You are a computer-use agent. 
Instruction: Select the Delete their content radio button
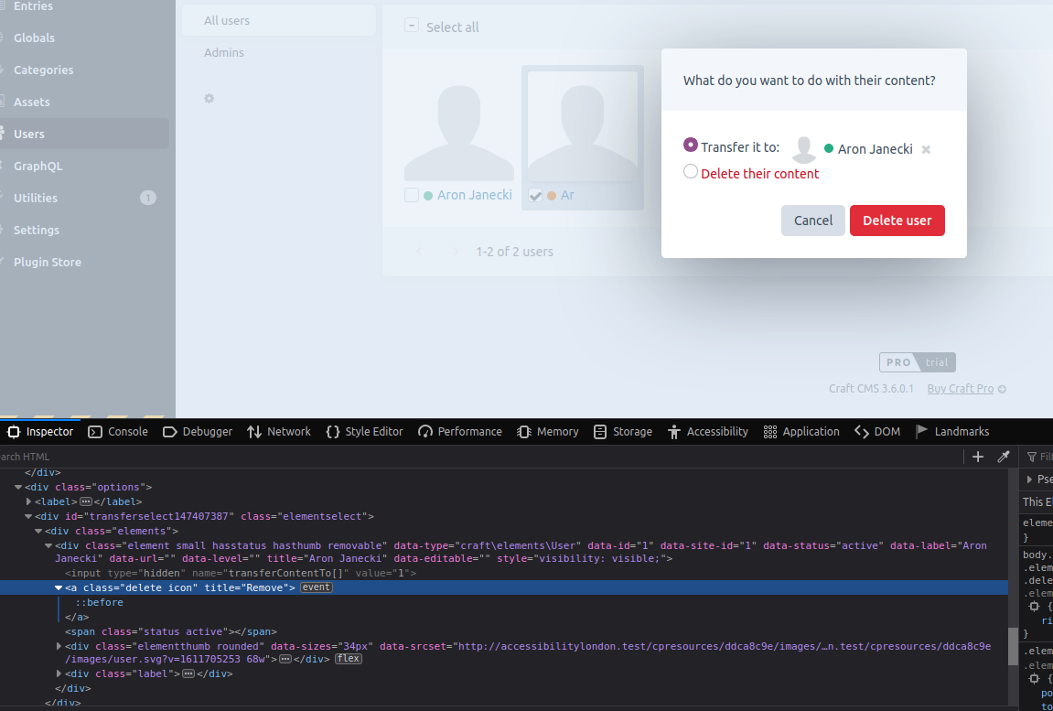(690, 172)
